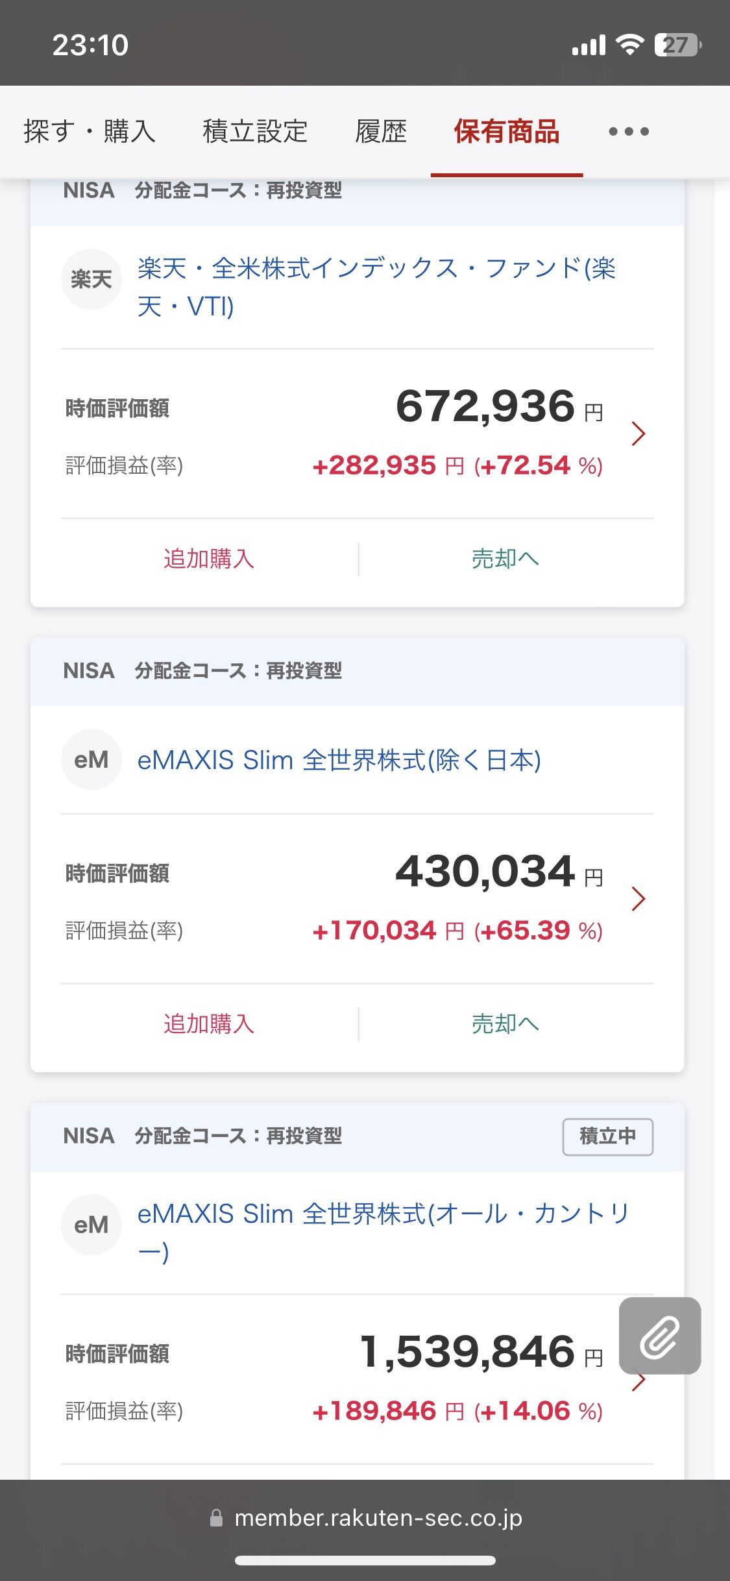Open the 積立設定 tab
The height and width of the screenshot is (1581, 730).
[x=255, y=132]
